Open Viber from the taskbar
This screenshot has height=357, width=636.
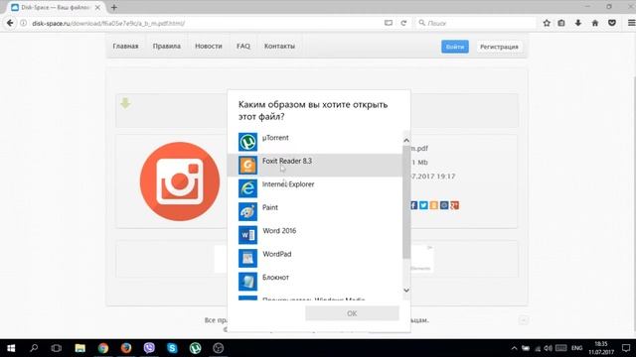coord(149,348)
